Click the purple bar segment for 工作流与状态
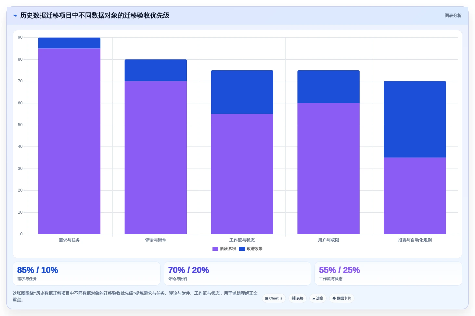This screenshot has width=475, height=316. click(x=242, y=174)
